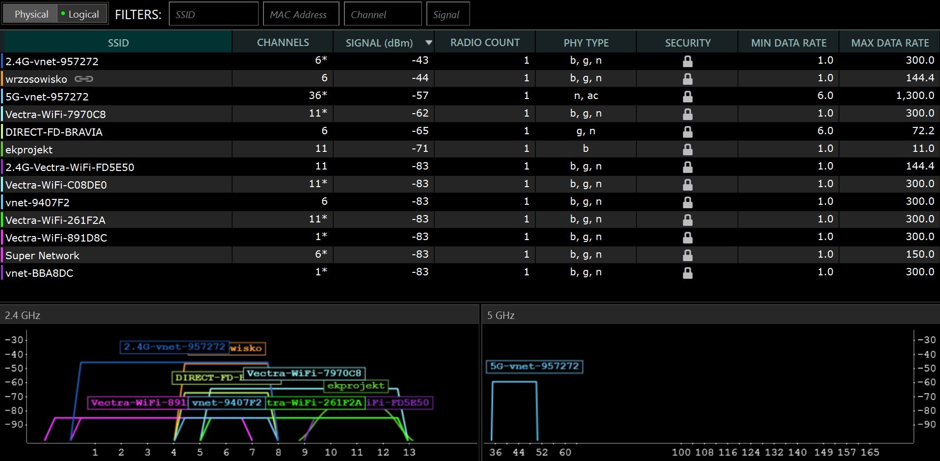The image size is (940, 461).
Task: Select the vnet-BBA8DC network row
Action: [x=470, y=272]
